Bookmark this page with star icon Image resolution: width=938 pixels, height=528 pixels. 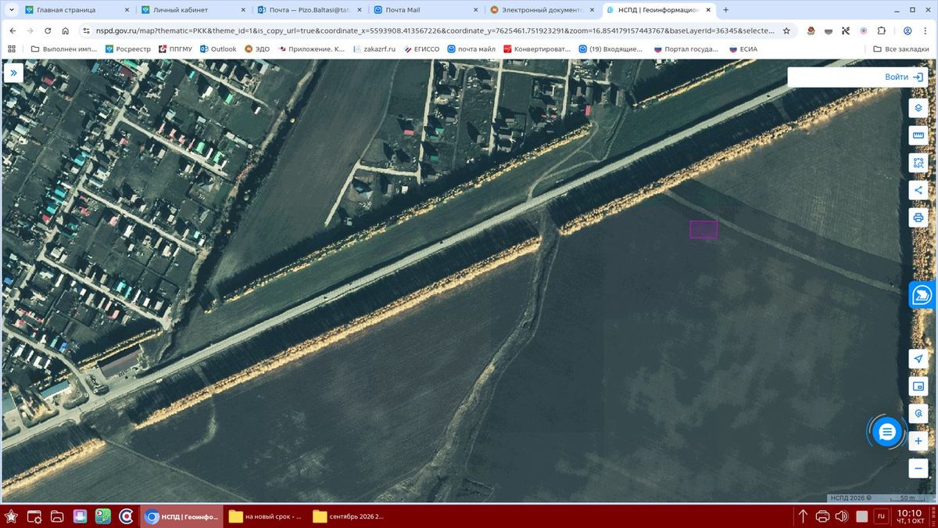click(786, 31)
